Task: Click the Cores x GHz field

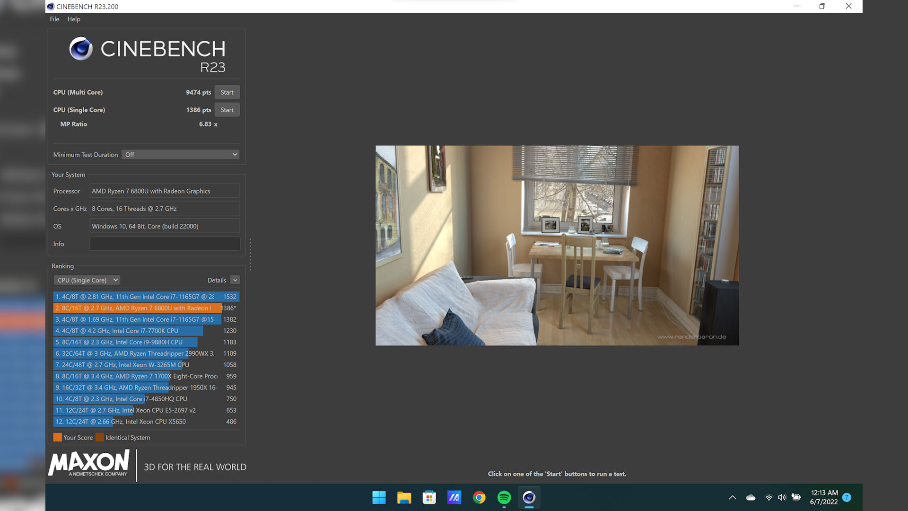Action: 165,209
